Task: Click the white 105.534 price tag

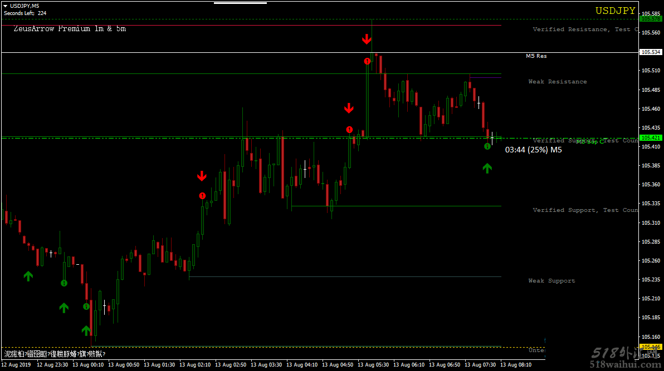Action: pos(651,52)
